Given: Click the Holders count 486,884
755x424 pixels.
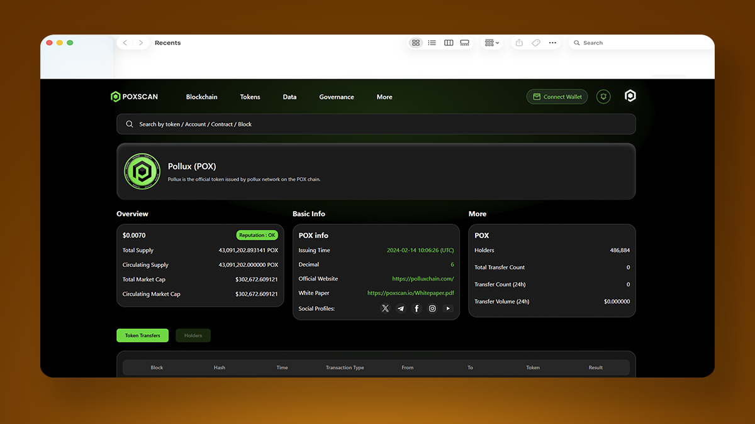Looking at the screenshot, I should (620, 250).
